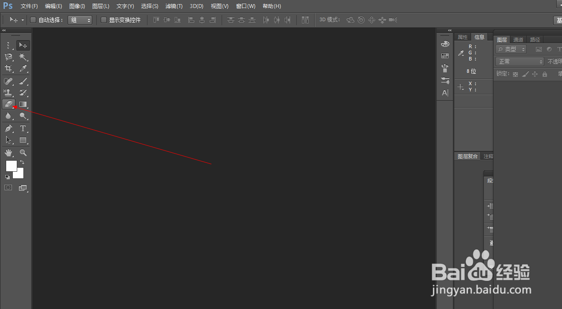
Task: Click the 3D rotate mode icon
Action: (x=351, y=20)
